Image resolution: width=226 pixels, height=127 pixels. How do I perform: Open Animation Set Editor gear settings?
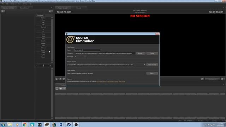coord(50,11)
